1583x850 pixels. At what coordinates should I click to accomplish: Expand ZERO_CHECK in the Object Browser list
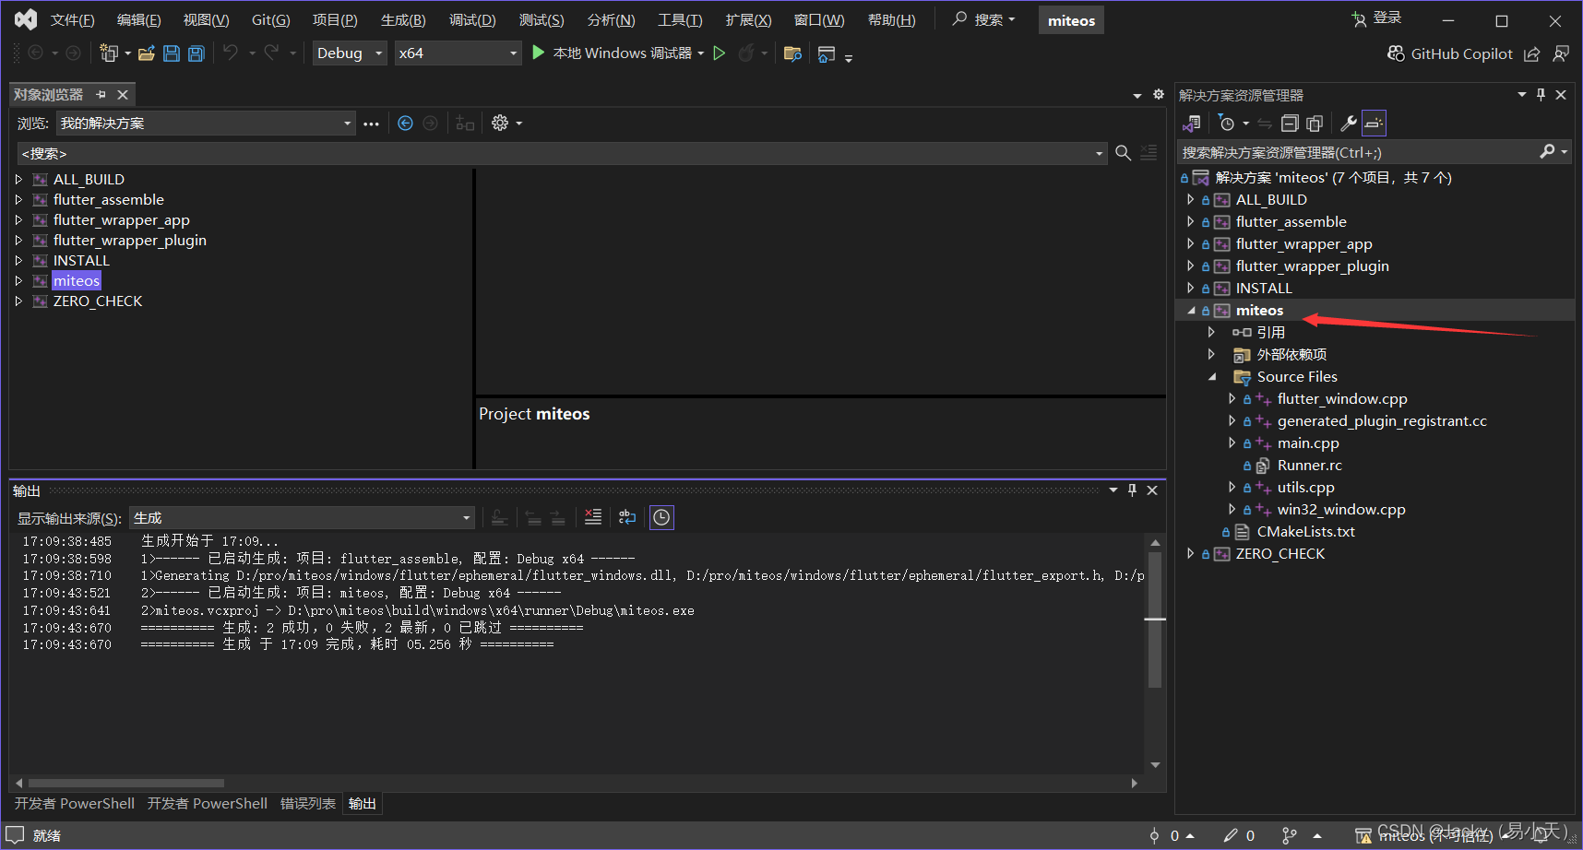(x=18, y=301)
